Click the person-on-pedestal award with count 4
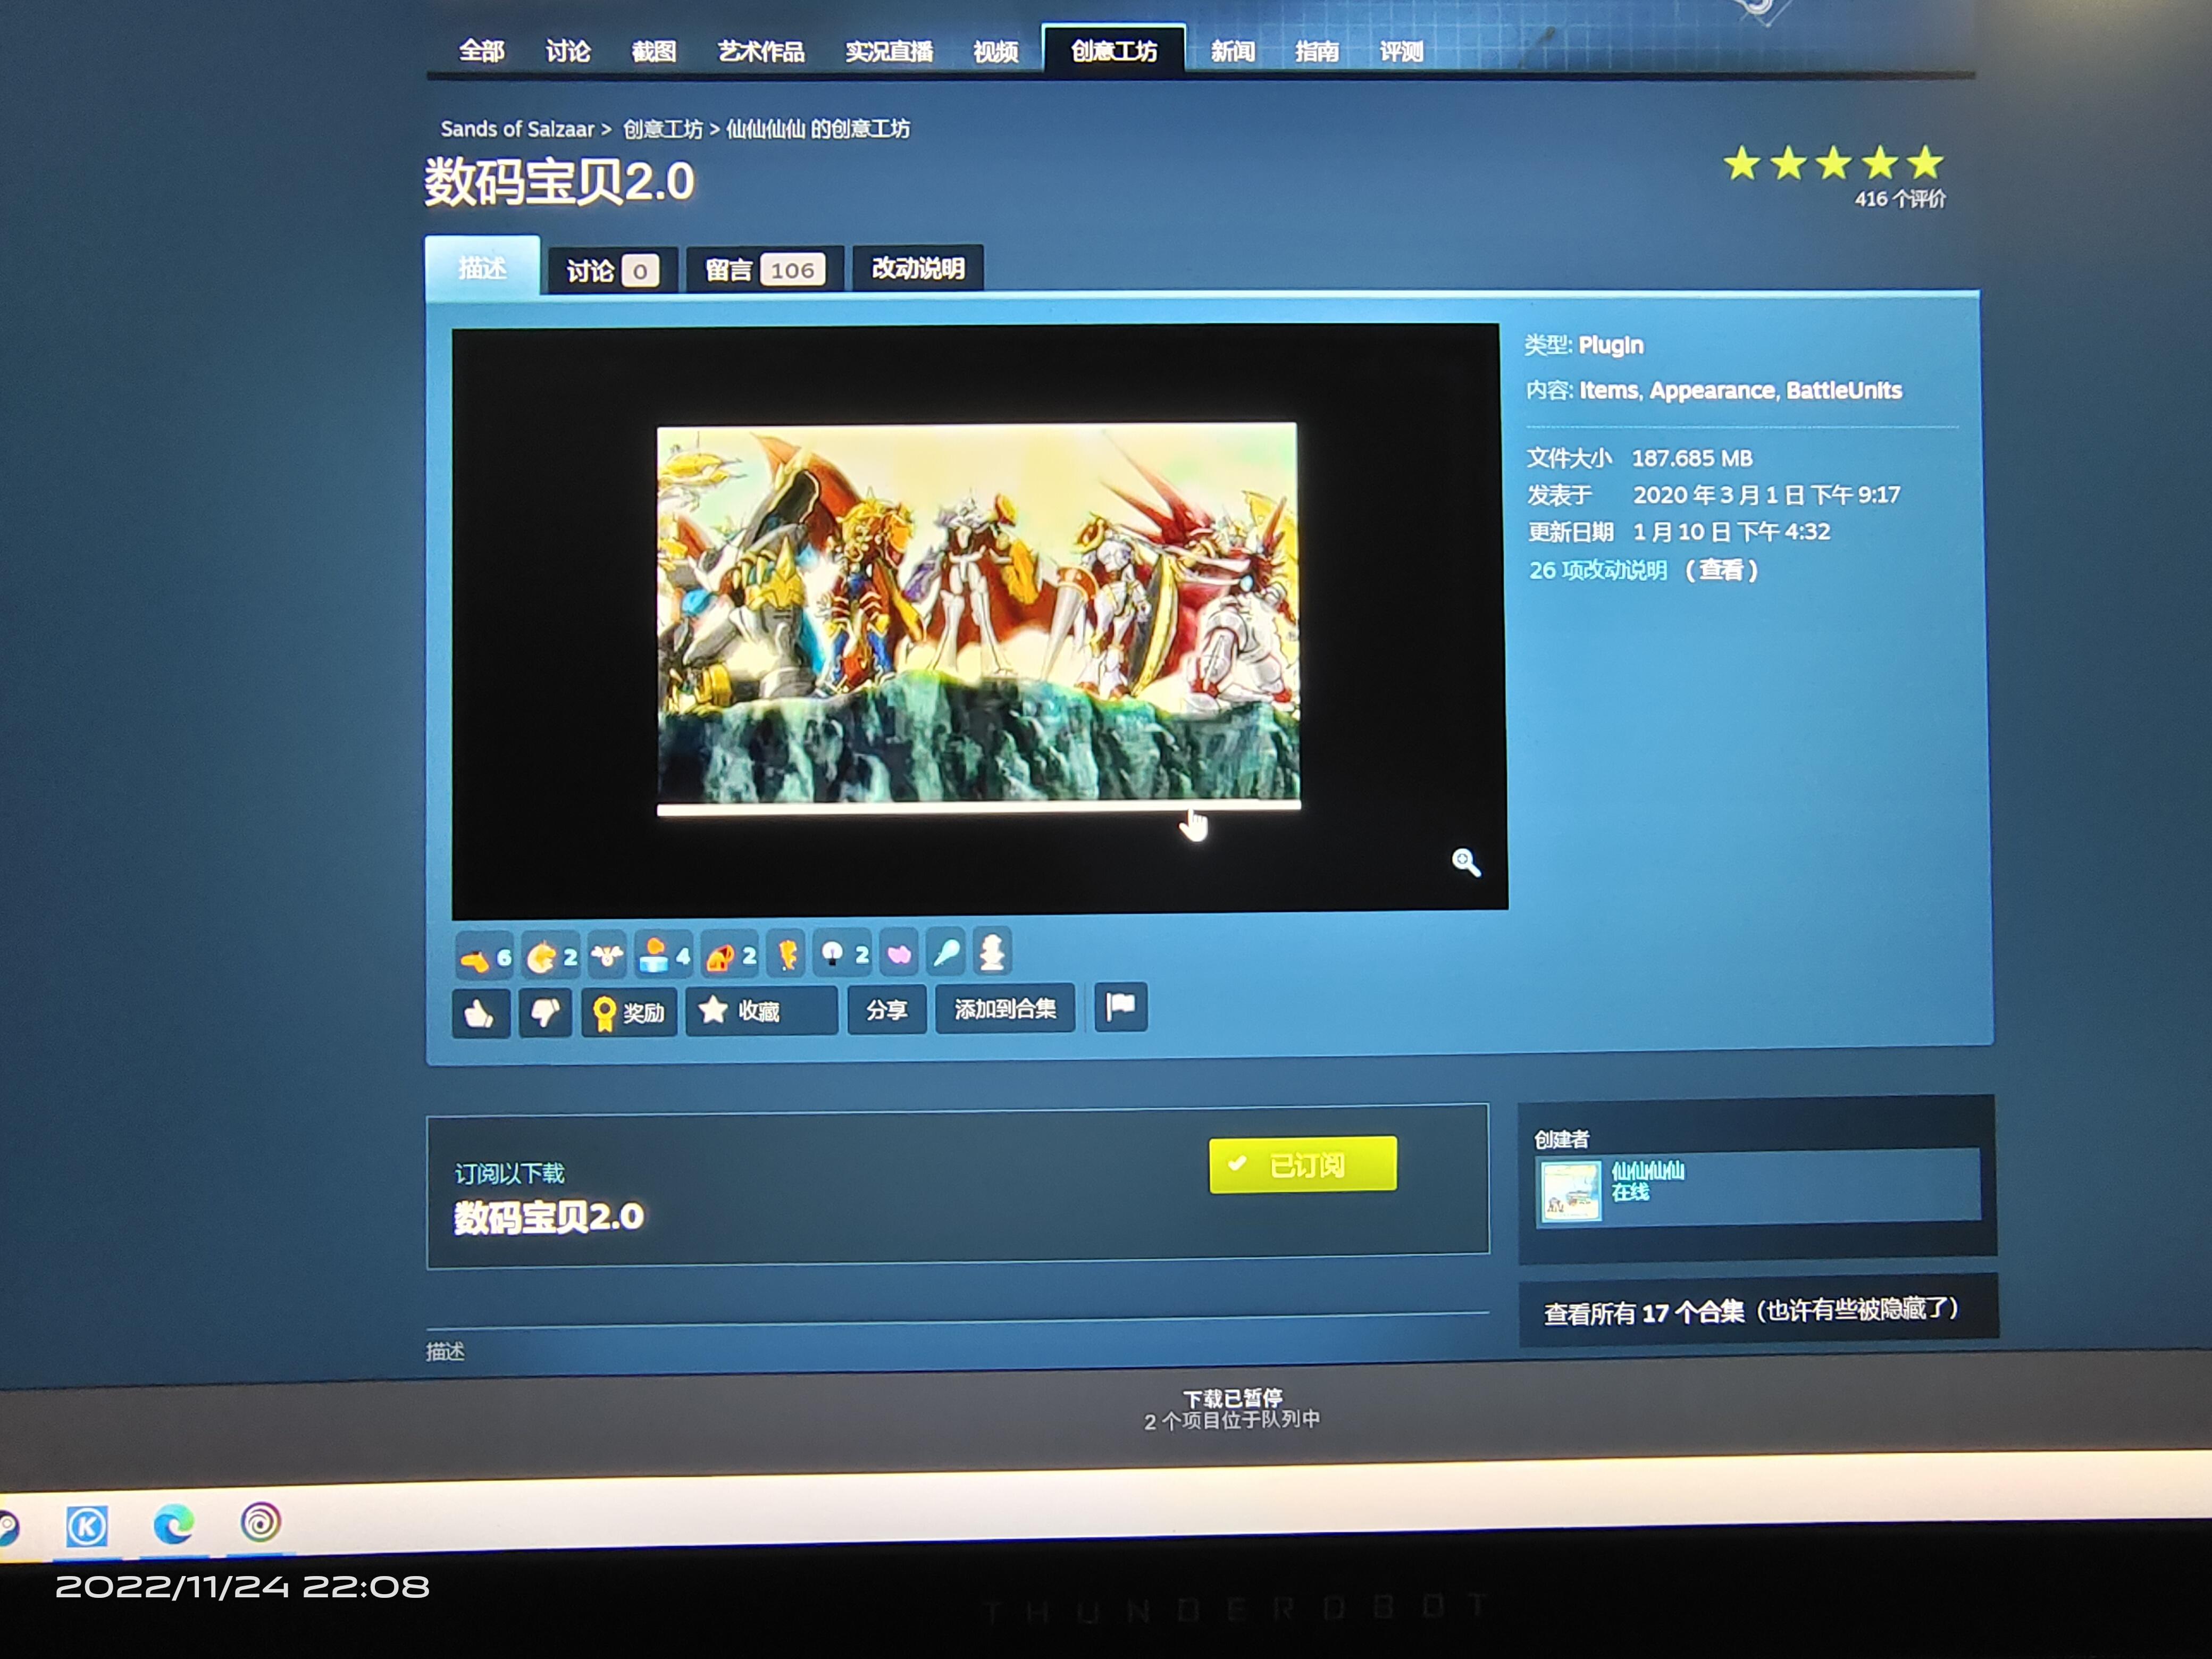 point(664,954)
